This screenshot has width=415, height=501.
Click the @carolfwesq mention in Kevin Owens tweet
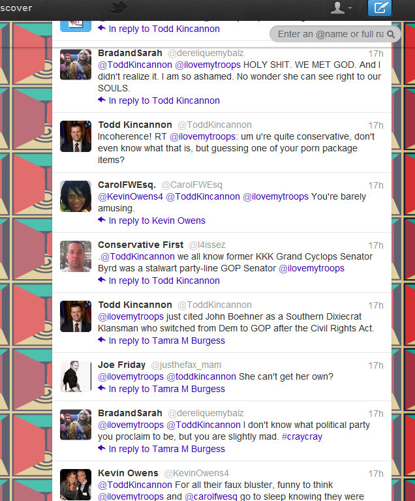211,496
